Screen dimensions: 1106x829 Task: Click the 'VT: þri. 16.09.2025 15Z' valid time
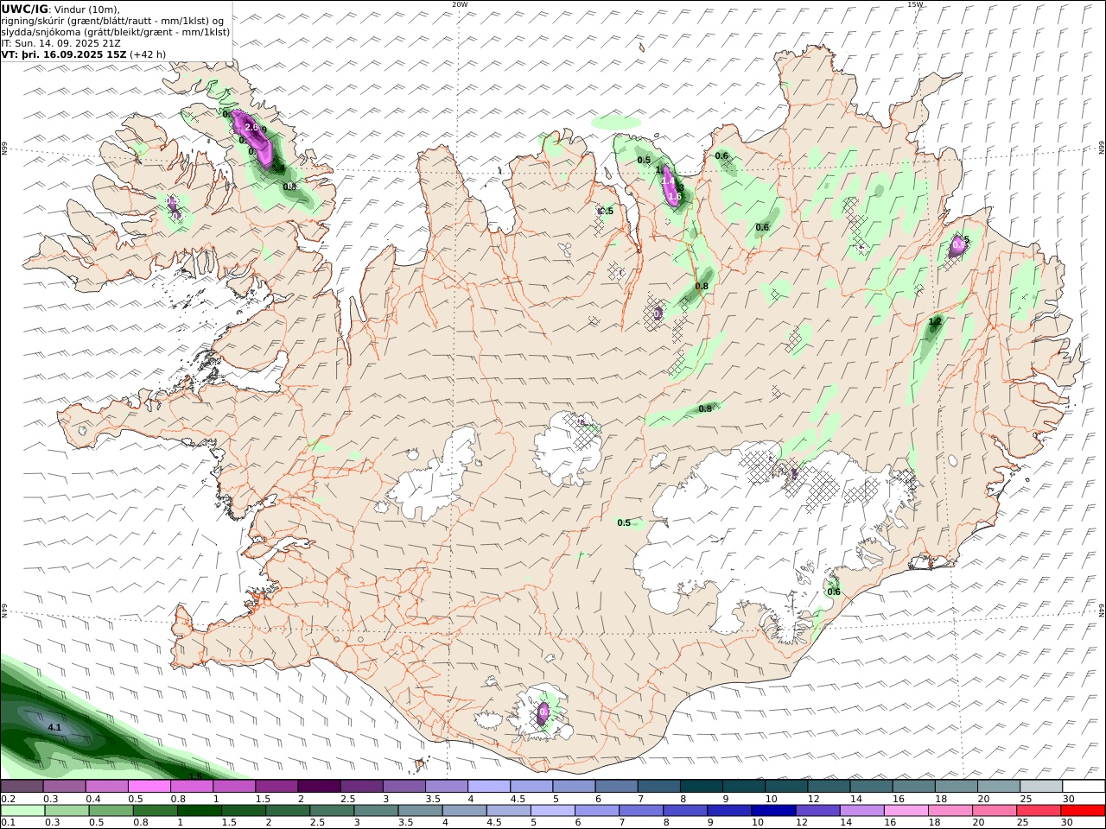(x=64, y=54)
